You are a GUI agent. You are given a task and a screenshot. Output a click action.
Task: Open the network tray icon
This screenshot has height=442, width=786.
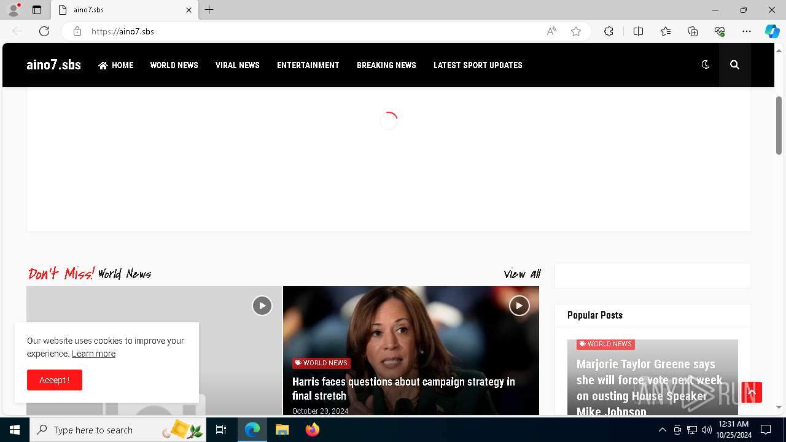coord(692,430)
